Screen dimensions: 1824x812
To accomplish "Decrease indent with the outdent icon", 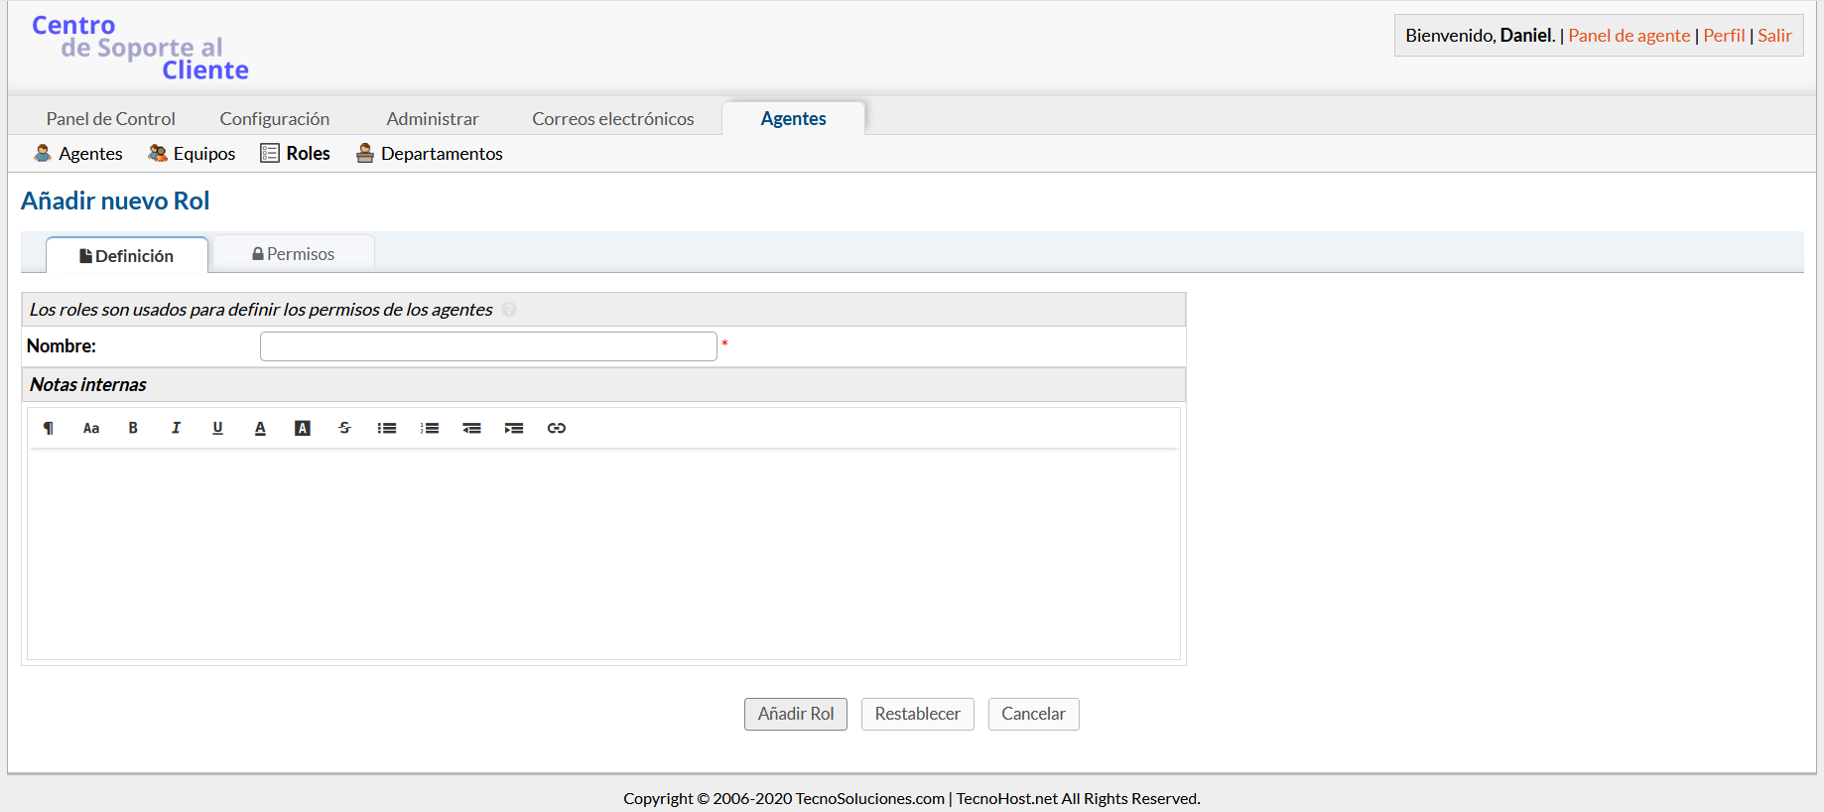I will (471, 428).
